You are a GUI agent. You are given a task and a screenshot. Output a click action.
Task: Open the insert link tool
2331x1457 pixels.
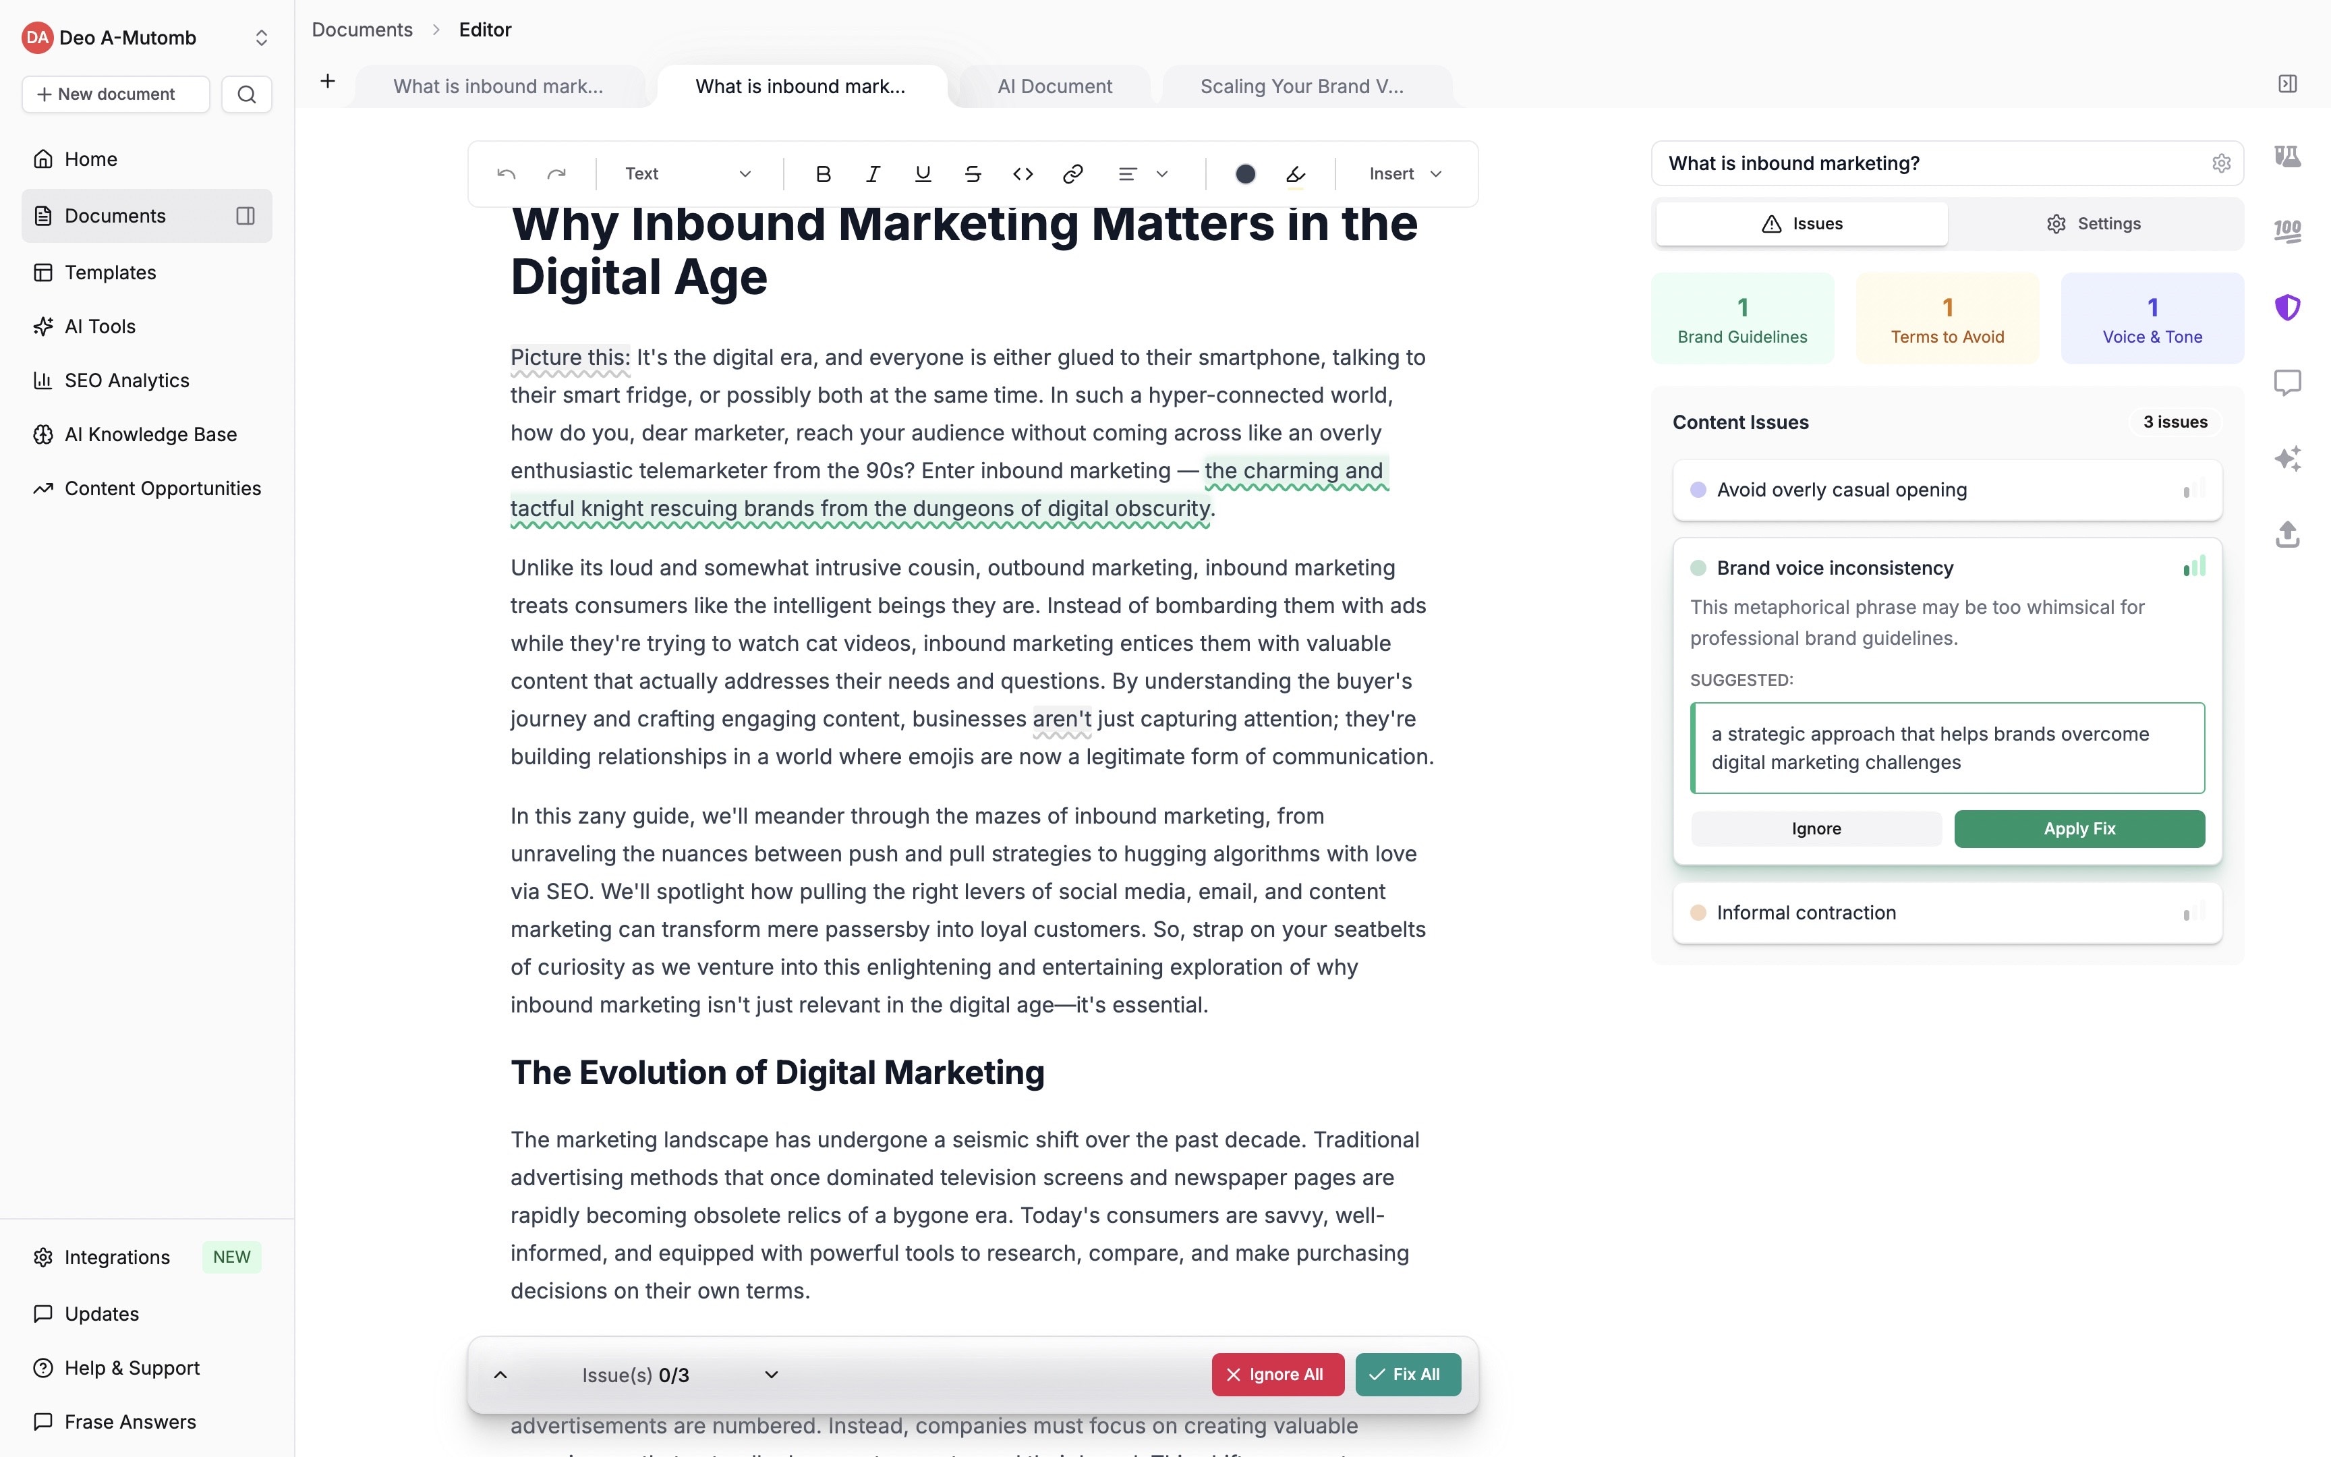(x=1072, y=173)
